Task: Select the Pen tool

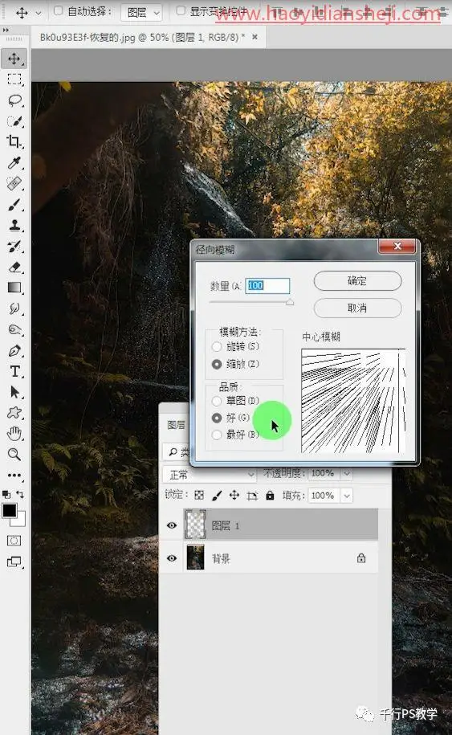Action: coord(14,350)
